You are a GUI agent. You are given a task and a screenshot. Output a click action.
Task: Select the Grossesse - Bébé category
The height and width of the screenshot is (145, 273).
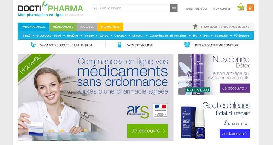pyautogui.click(x=49, y=36)
